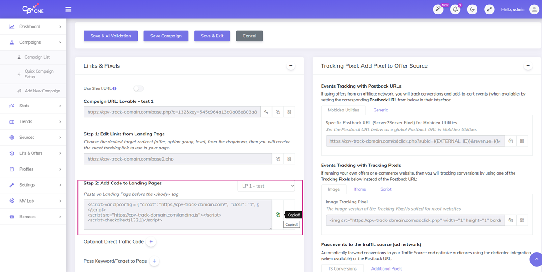
Task: Show QR code for Step 1 link
Action: (x=290, y=159)
